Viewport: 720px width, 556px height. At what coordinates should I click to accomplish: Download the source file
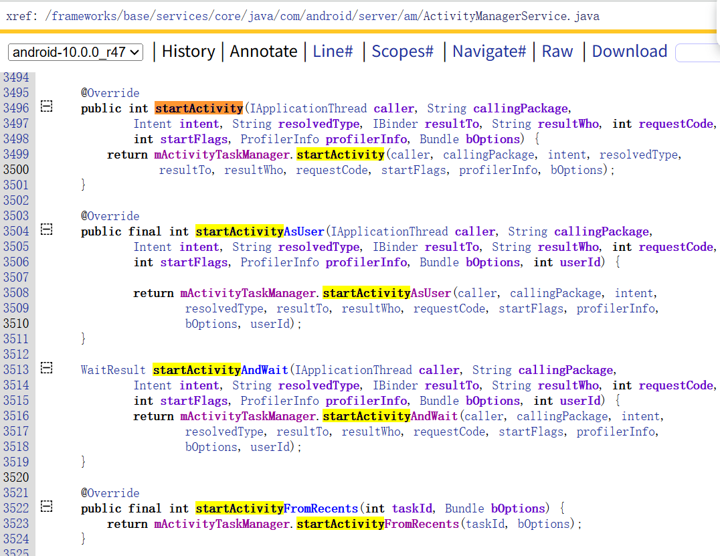pyautogui.click(x=628, y=52)
